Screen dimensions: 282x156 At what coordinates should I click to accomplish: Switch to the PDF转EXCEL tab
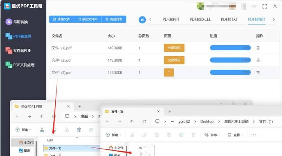click(200, 19)
